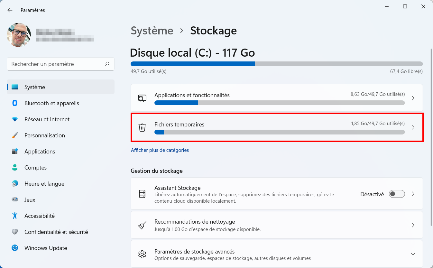Maximize the Paramètres window
The image size is (433, 268).
tap(405, 7)
